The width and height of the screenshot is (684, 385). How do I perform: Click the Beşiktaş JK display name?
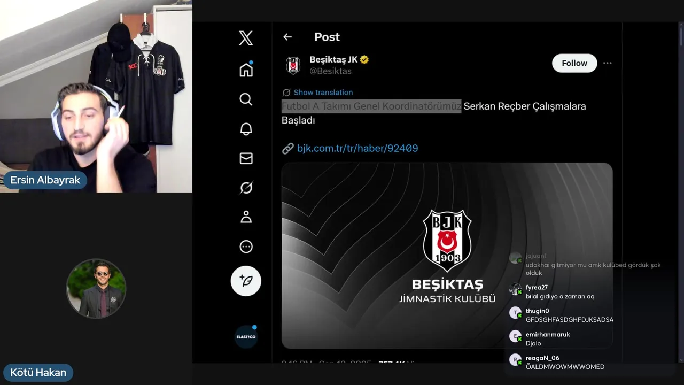click(333, 59)
